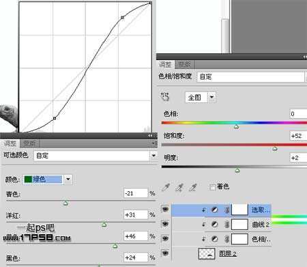Pick the subtract-from-sample eyedropper (minus)

point(193,187)
